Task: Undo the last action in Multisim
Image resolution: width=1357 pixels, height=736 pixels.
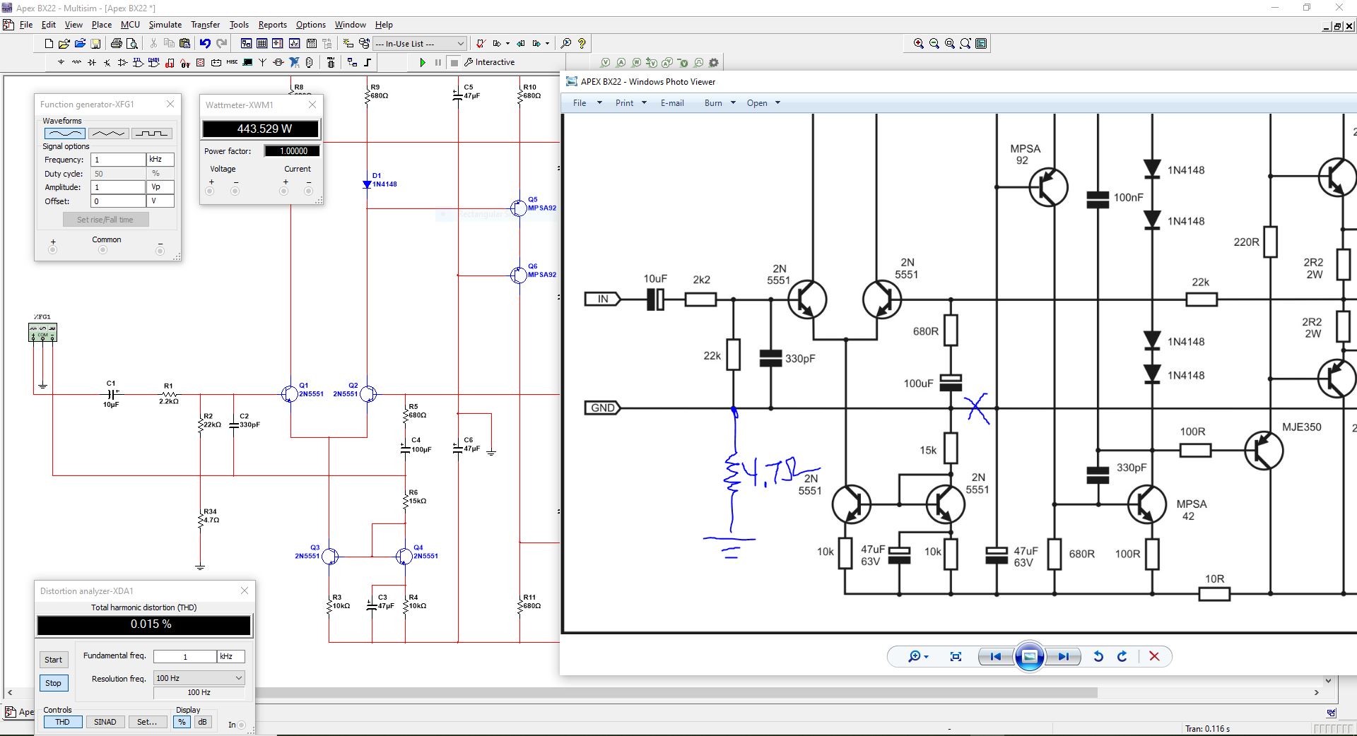Action: click(x=205, y=44)
